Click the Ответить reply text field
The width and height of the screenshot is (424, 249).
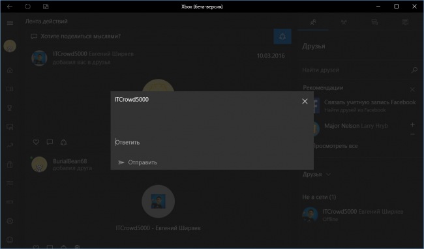(x=212, y=142)
